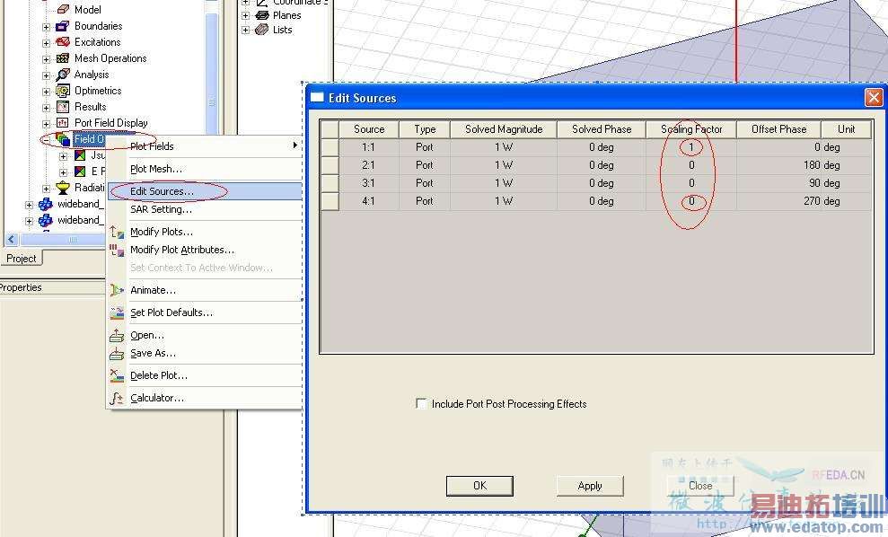The width and height of the screenshot is (888, 537).
Task: Expand the Mesh Operations node
Action: tap(46, 59)
